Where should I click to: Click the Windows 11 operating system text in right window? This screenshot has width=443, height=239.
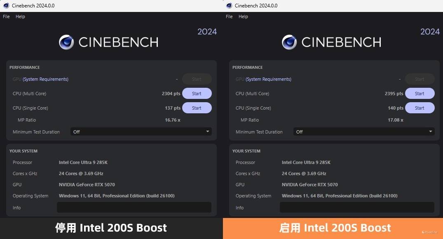click(340, 196)
